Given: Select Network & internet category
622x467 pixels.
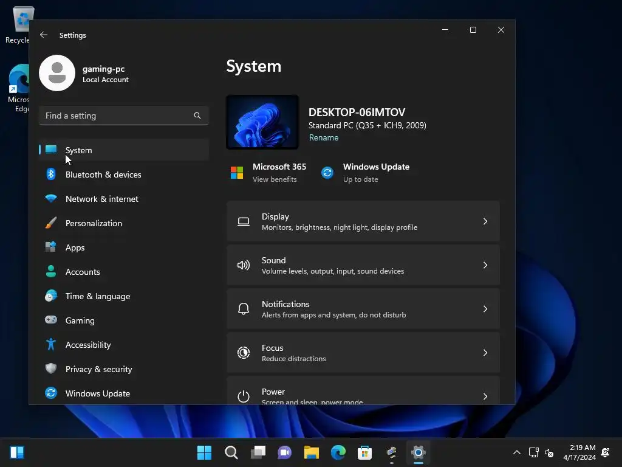Looking at the screenshot, I should pyautogui.click(x=124, y=199).
